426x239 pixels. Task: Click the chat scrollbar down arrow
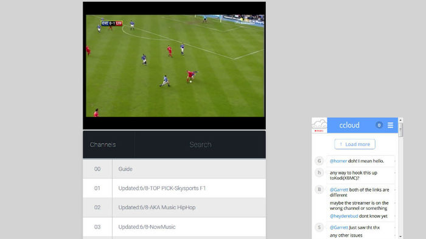point(400,237)
